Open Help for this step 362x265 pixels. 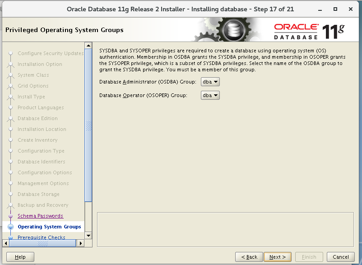(x=20, y=256)
